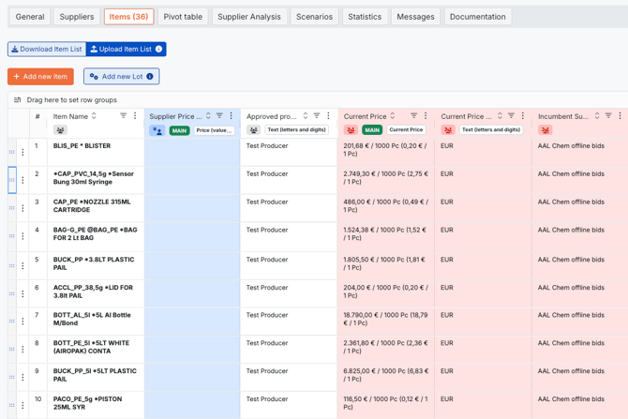The image size is (628, 419).
Task: Click the row groups icon beside Drag here
Action: [x=17, y=99]
